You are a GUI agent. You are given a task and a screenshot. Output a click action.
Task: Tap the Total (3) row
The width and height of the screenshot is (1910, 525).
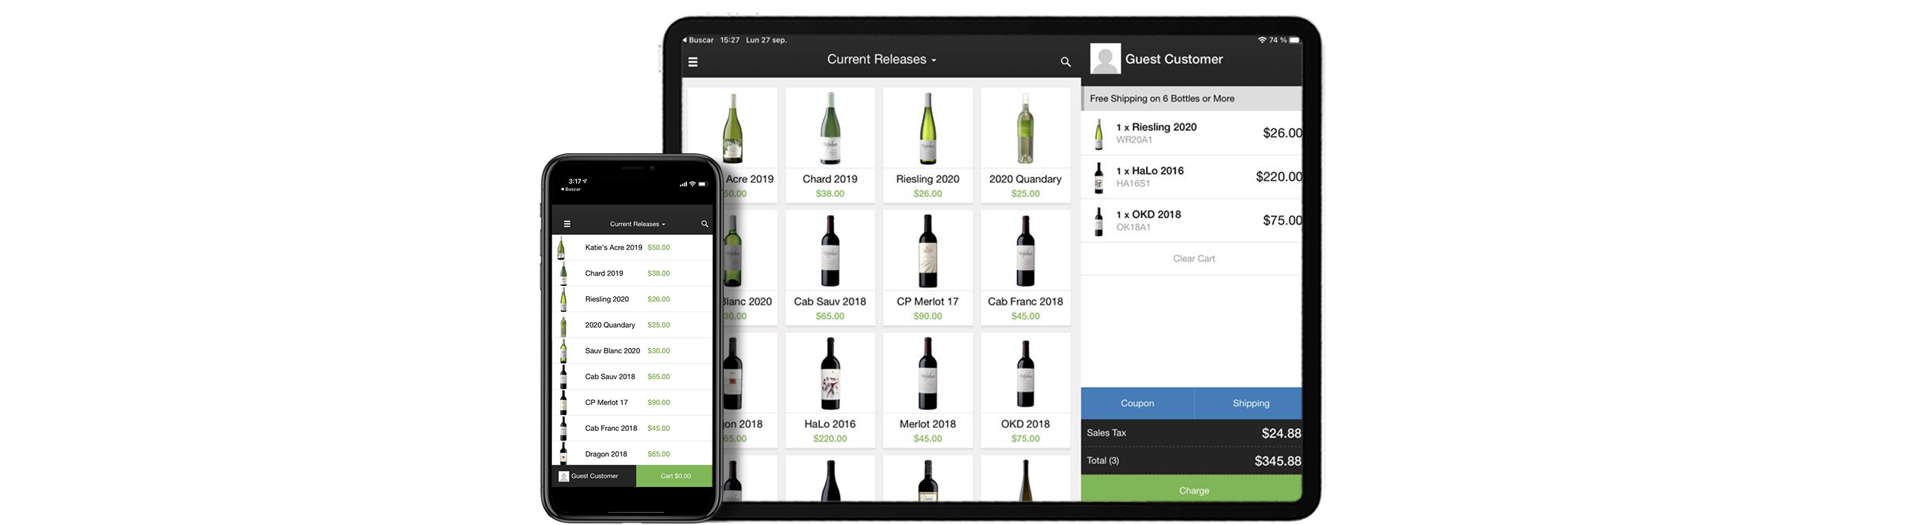(1192, 460)
